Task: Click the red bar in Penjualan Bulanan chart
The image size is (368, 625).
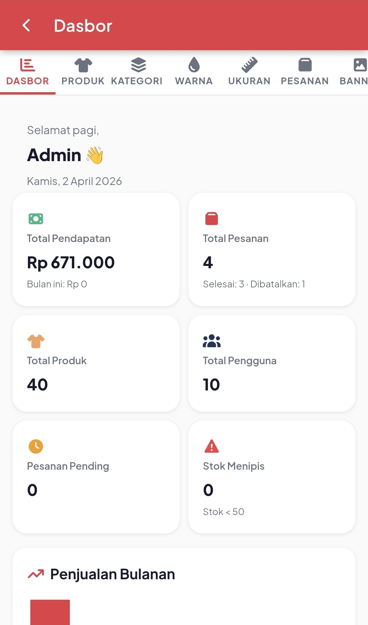Action: [x=50, y=611]
